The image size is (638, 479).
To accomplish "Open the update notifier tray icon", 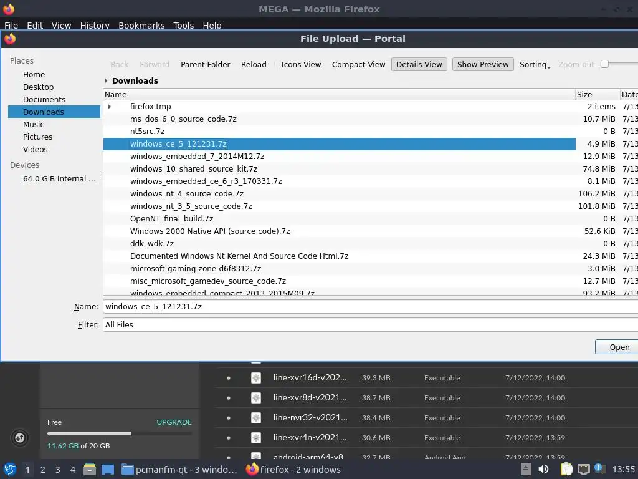I will [x=599, y=468].
